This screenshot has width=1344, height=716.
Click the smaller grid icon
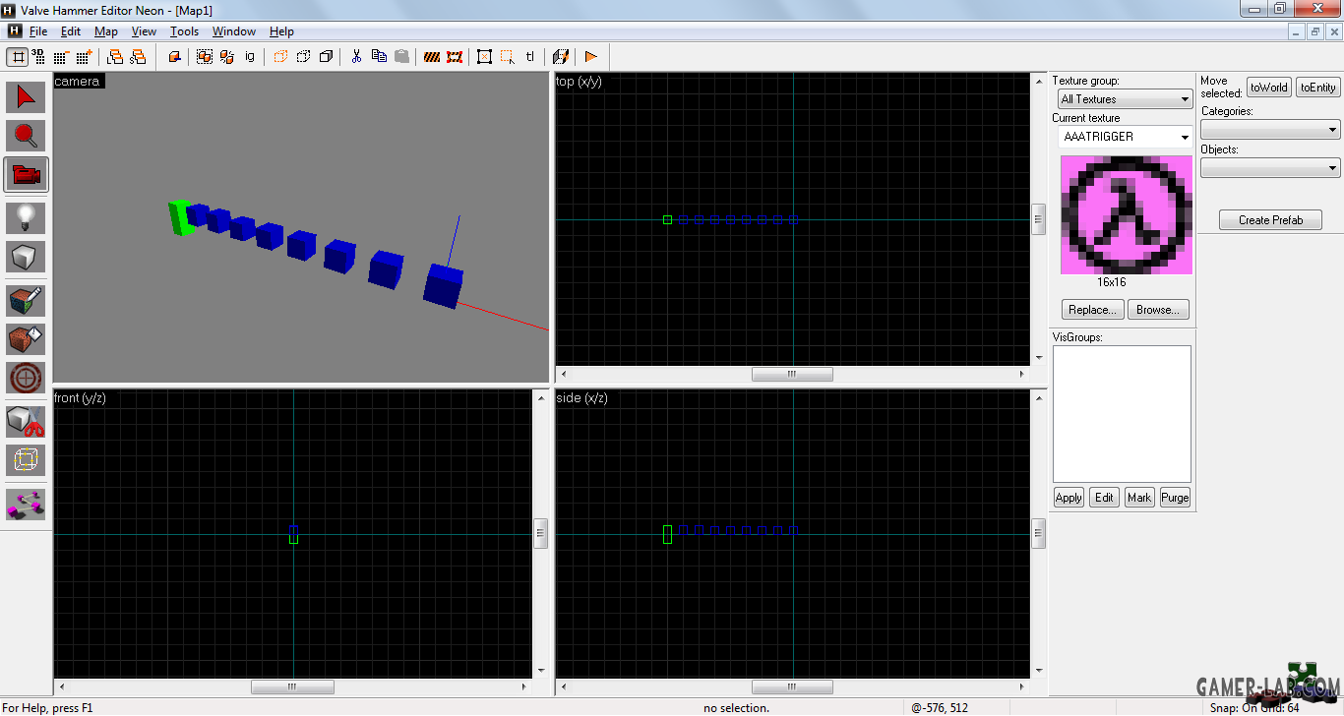click(x=61, y=57)
